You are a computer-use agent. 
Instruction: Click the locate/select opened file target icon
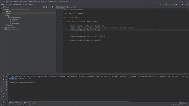[x=44, y=7]
